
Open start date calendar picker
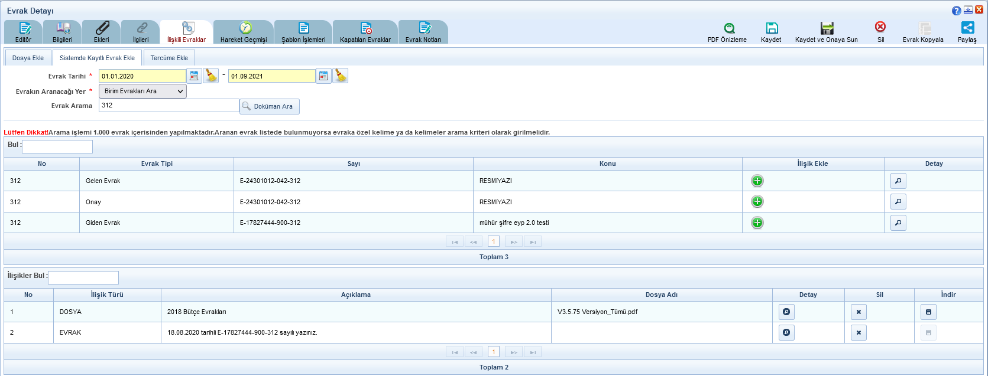click(x=194, y=76)
